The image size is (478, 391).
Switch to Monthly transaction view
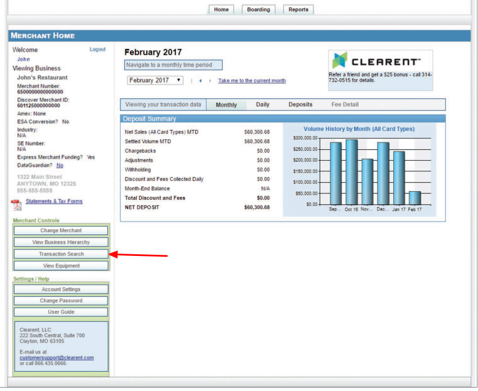pyautogui.click(x=226, y=104)
